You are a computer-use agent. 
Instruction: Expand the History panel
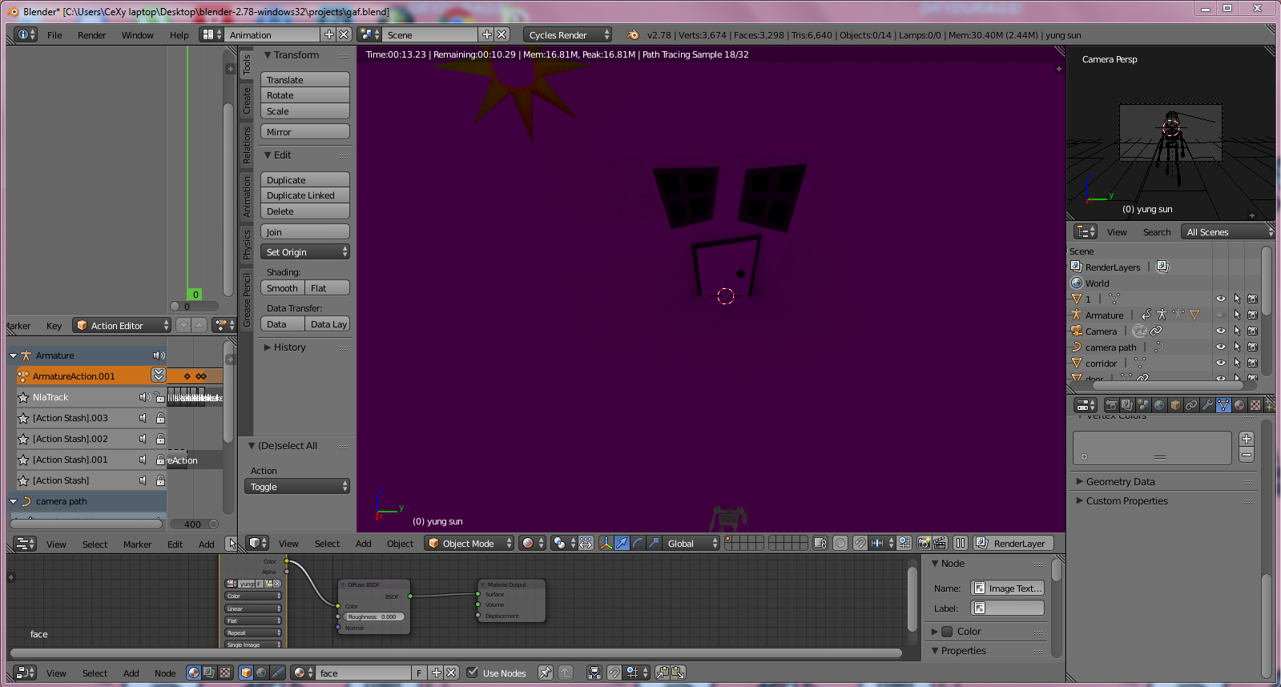pyautogui.click(x=289, y=347)
